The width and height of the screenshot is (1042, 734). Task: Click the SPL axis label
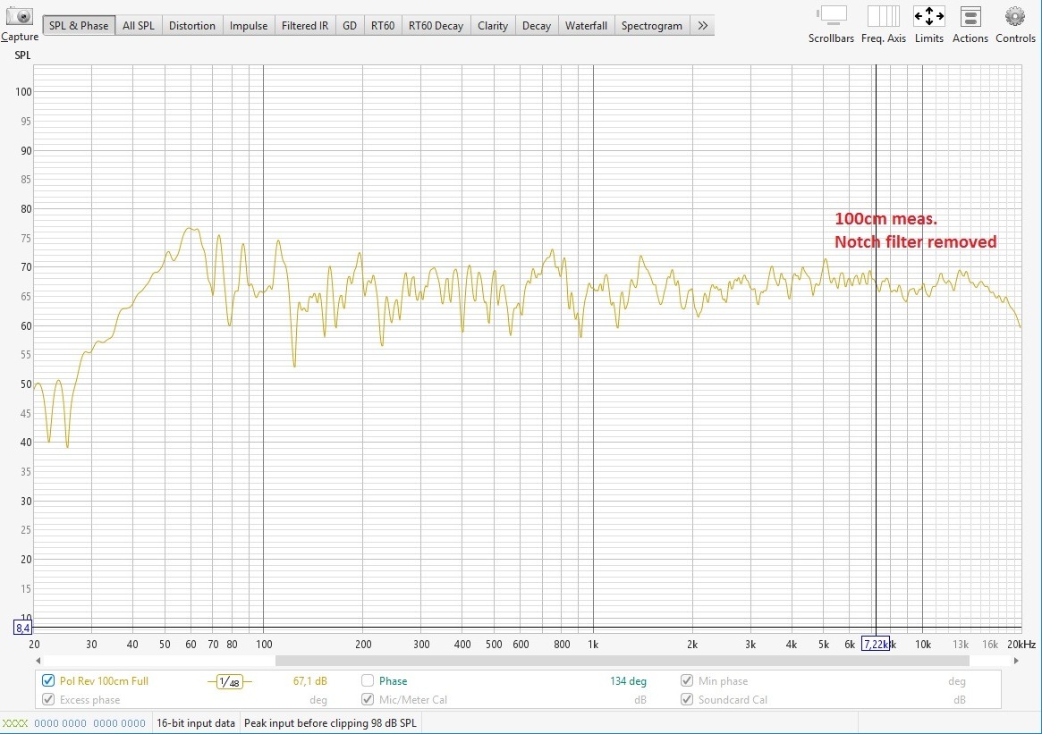pyautogui.click(x=22, y=55)
